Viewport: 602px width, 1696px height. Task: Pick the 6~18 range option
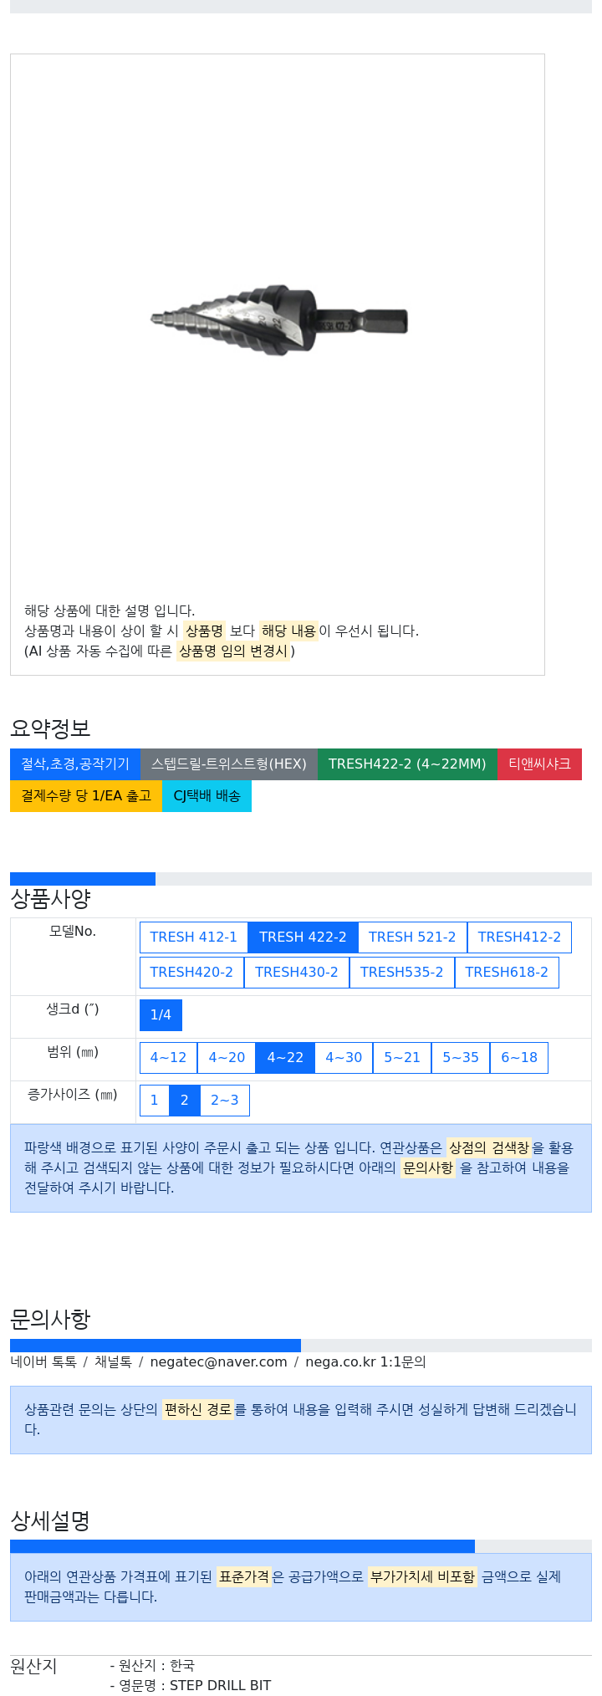(519, 1058)
